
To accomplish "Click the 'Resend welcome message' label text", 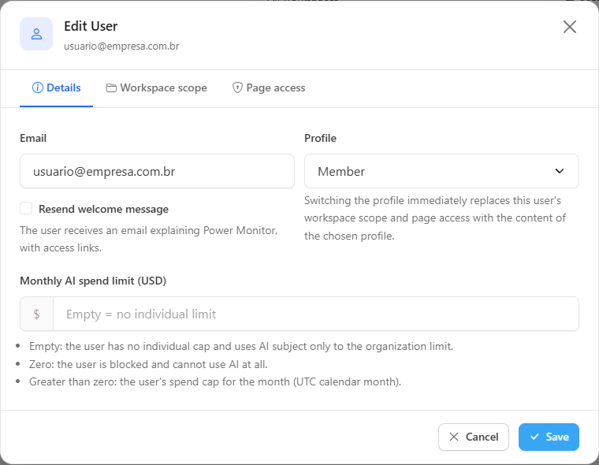I will (x=103, y=209).
